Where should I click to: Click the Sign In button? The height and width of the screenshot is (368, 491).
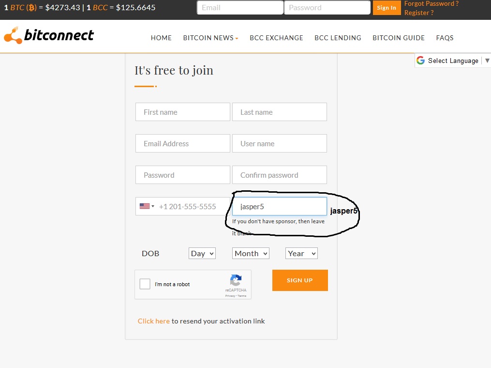pos(387,8)
